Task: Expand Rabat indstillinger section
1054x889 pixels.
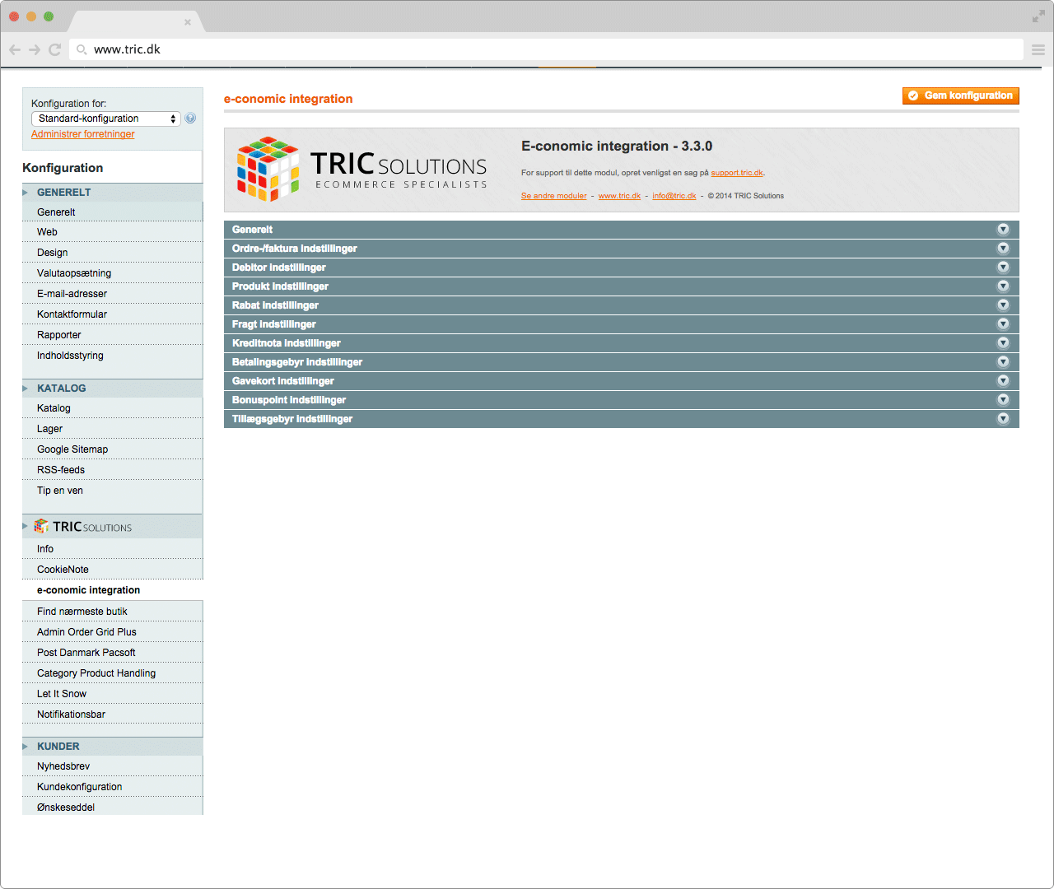Action: click(x=622, y=305)
